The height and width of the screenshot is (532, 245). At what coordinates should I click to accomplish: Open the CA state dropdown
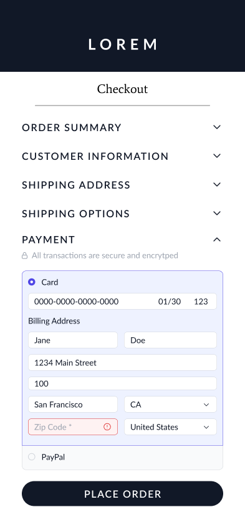[170, 405]
